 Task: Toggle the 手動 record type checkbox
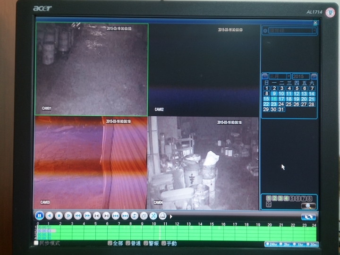pyautogui.click(x=164, y=243)
